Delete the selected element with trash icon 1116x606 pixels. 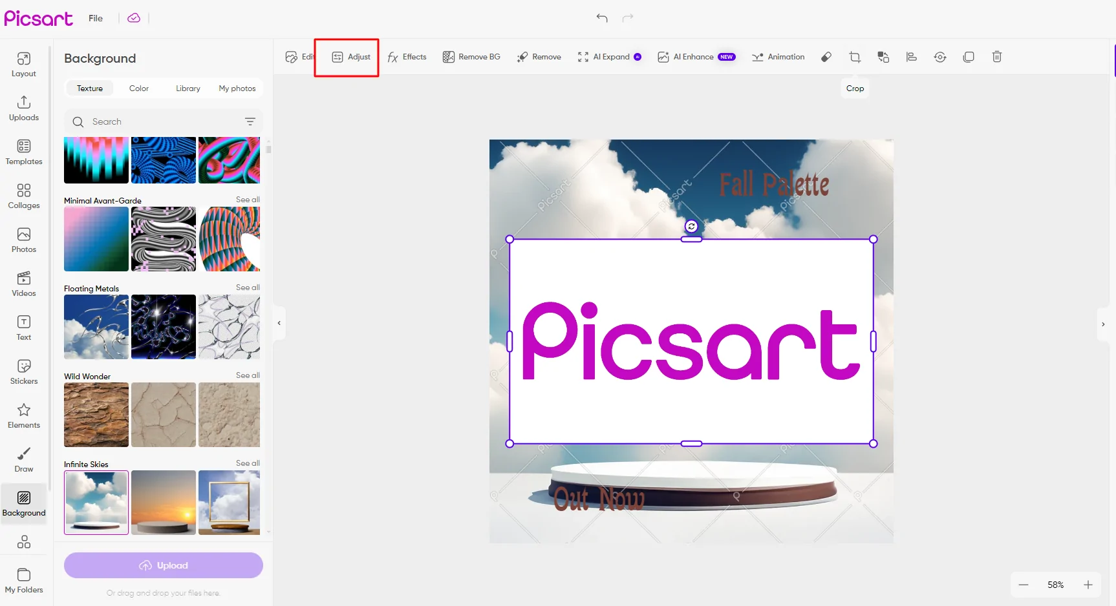(x=997, y=57)
